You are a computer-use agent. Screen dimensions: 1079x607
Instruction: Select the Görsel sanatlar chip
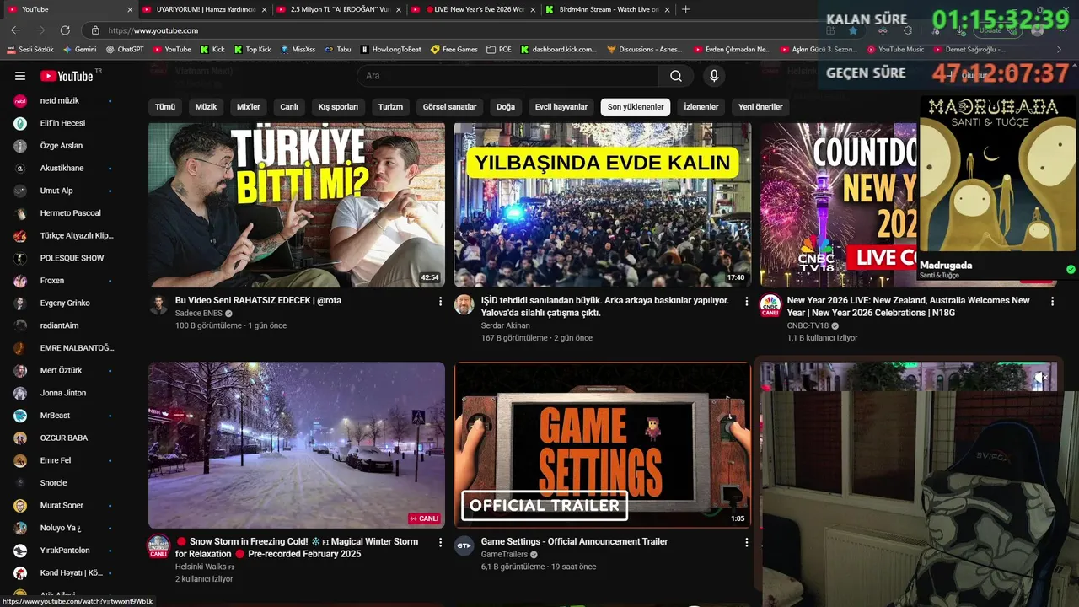coord(449,107)
